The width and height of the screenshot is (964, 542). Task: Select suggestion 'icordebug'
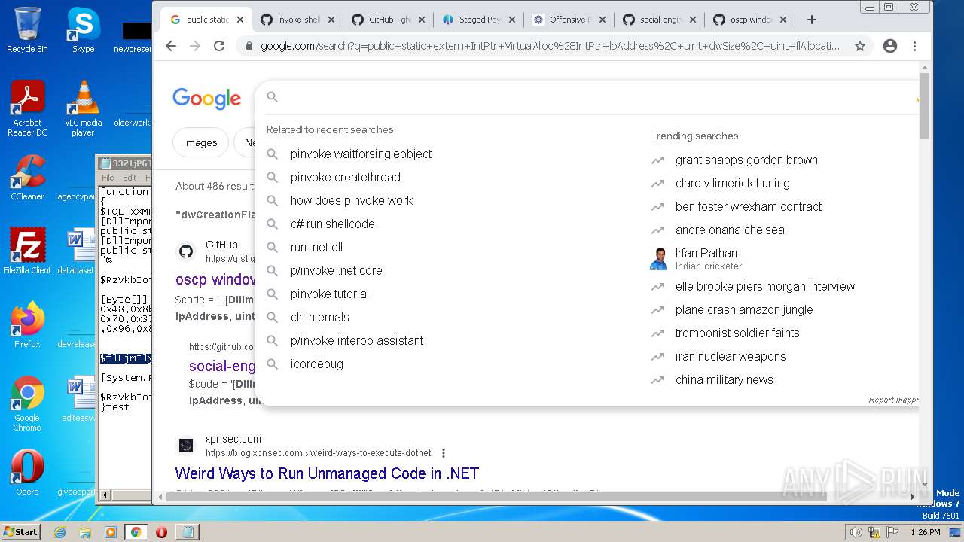pyautogui.click(x=316, y=364)
